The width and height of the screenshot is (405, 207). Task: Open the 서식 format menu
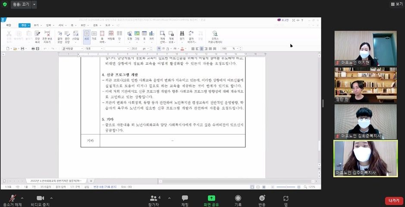point(61,25)
